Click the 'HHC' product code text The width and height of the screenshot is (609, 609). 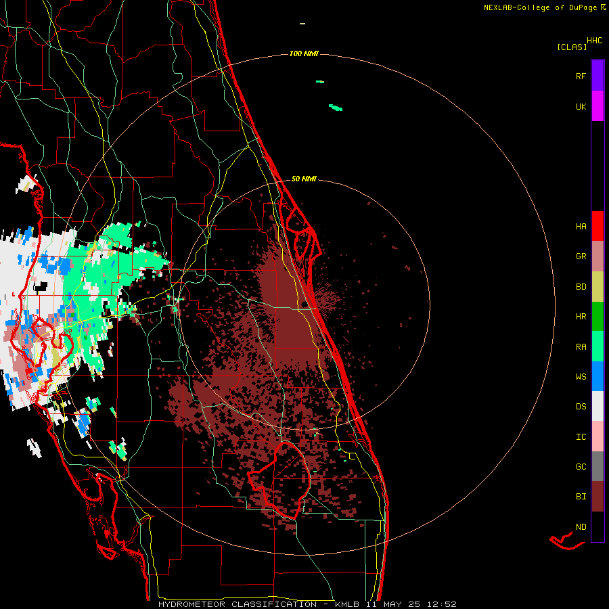click(595, 41)
